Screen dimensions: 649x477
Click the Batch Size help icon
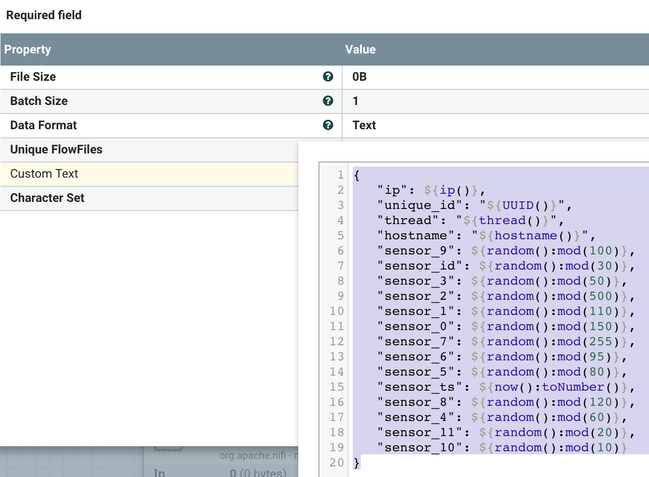[328, 101]
